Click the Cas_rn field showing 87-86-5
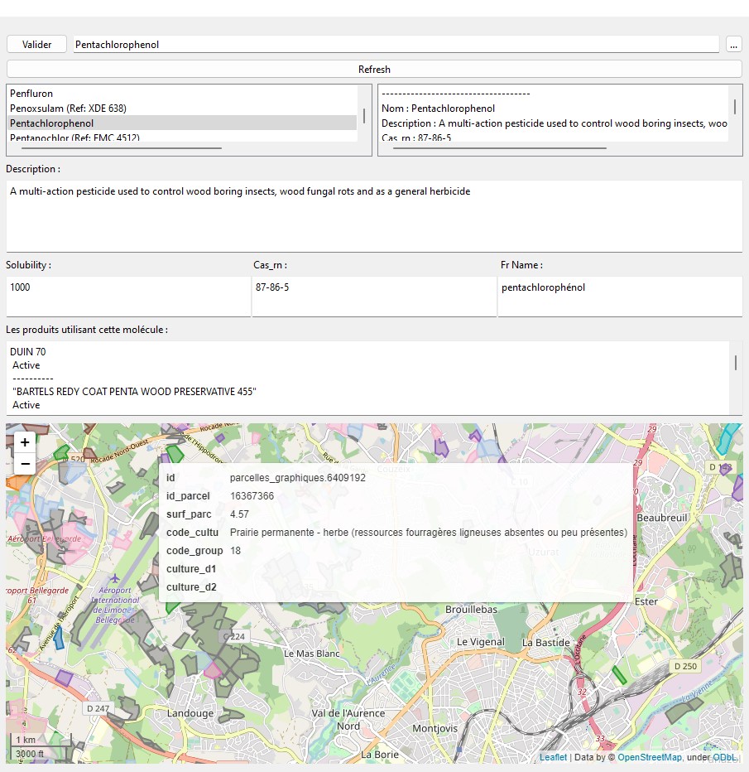The image size is (749, 772). 374,297
